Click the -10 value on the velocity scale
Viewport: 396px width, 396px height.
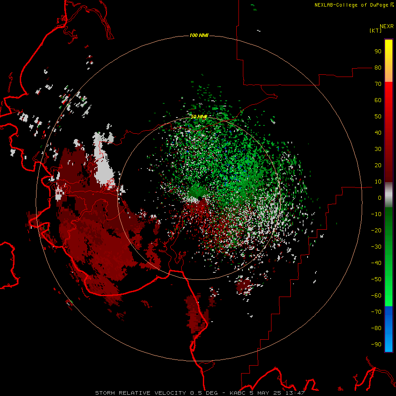pyautogui.click(x=376, y=214)
